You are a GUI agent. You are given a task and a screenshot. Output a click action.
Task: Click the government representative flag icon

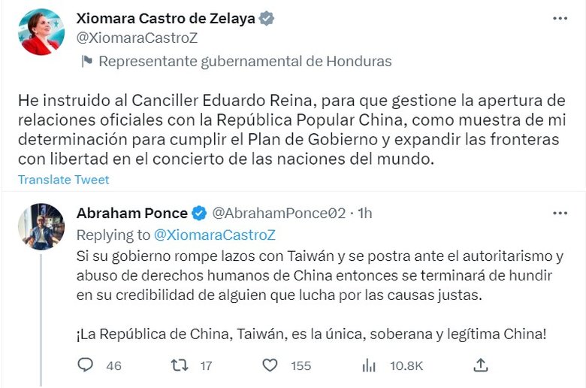pos(86,61)
